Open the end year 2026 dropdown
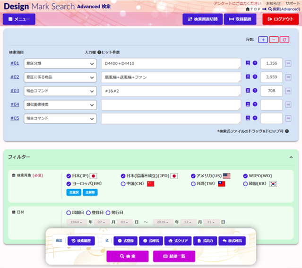302x268 pixels. [163, 222]
